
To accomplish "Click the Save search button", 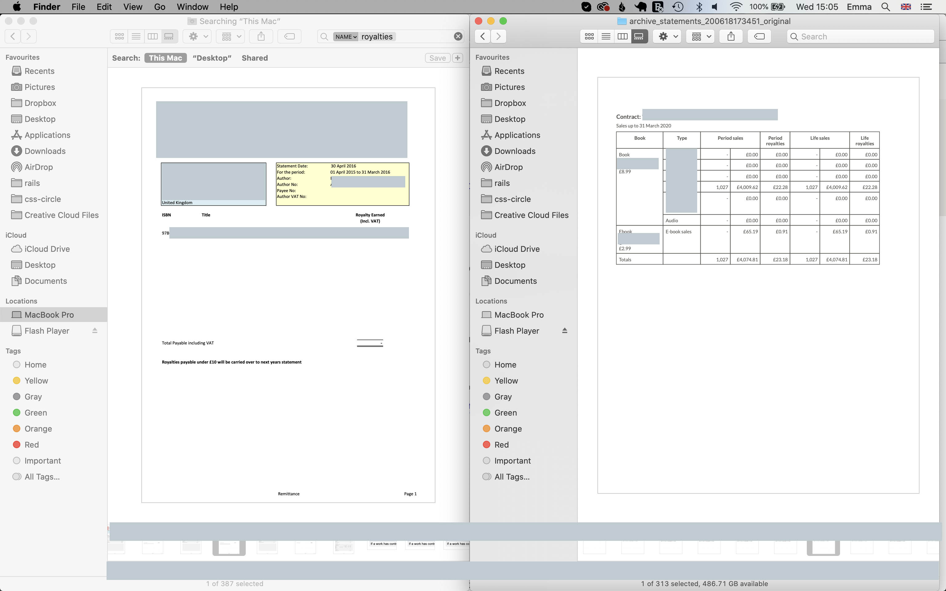I will (x=437, y=58).
